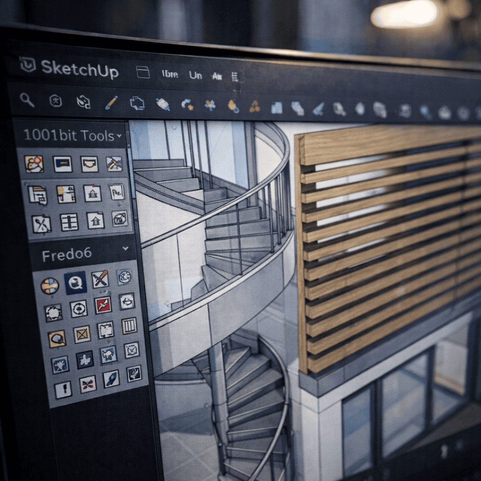Click the hexagon icon next to magnifier
The height and width of the screenshot is (481, 481).
[x=55, y=101]
